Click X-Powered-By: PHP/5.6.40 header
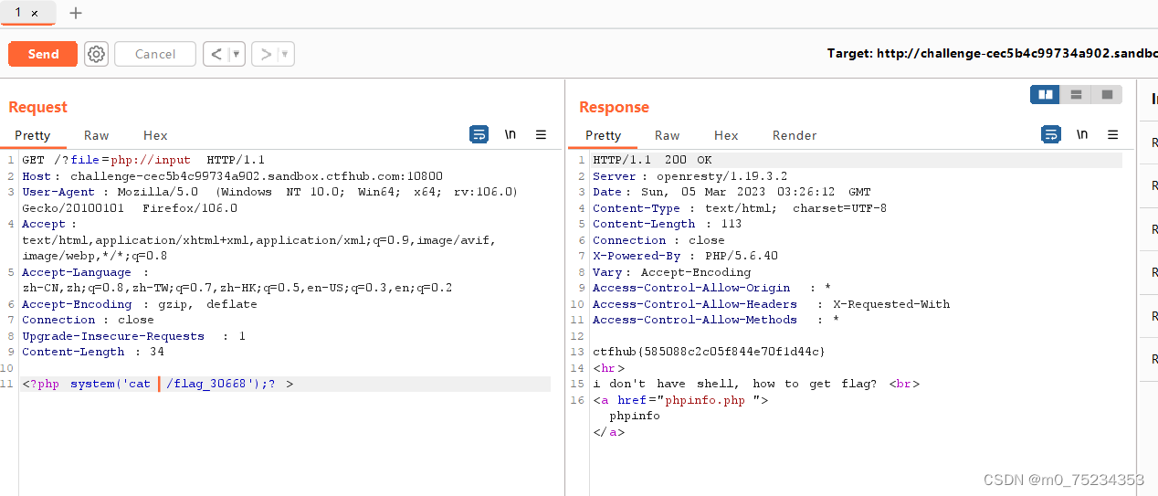This screenshot has height=496, width=1158. 685,256
